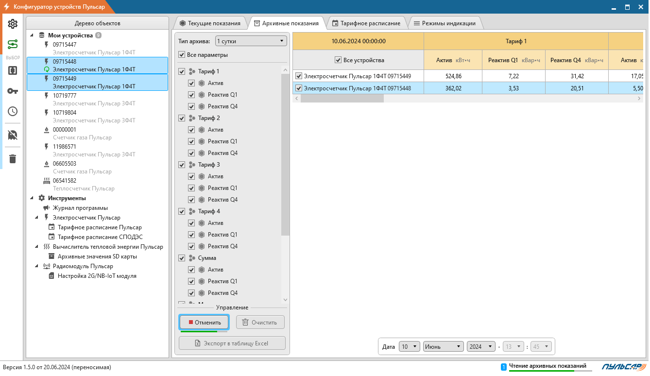The height and width of the screenshot is (376, 650).
Task: Open the Режимы индикации tab
Action: [x=445, y=23]
